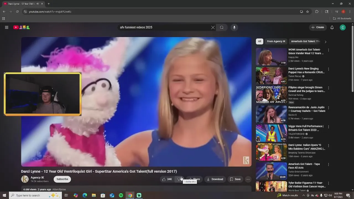This screenshot has height=199, width=354.
Task: Open options for Darci Lynne's New Singing Puppet
Action: coord(329,69)
